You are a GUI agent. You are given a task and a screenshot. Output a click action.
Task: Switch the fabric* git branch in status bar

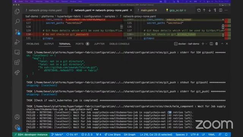[57, 134]
